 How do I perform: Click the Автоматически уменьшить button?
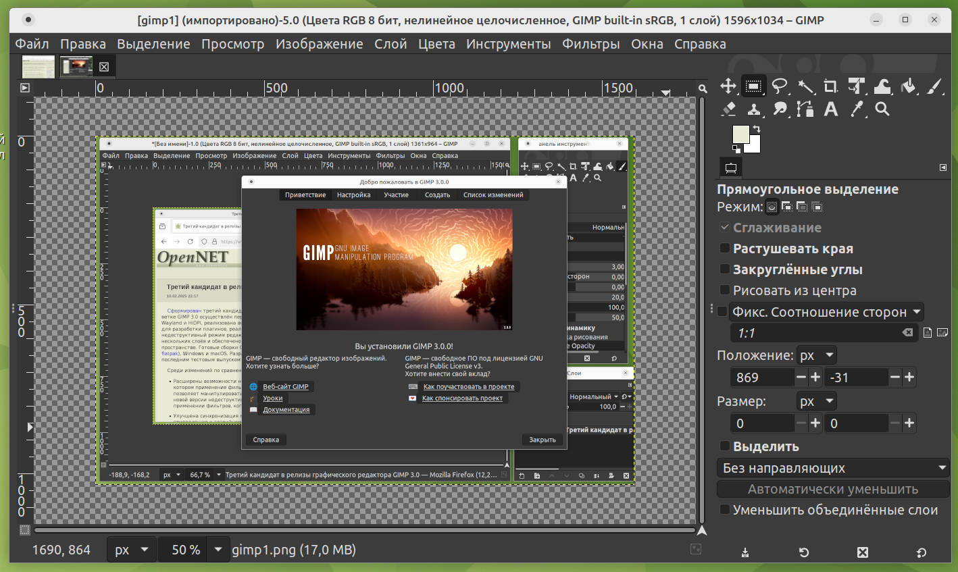[x=832, y=489]
